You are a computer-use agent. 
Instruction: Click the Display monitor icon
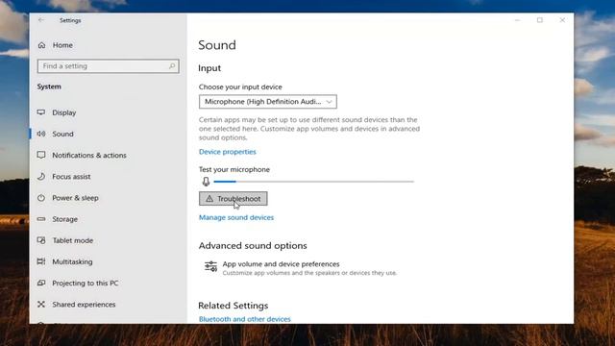41,112
